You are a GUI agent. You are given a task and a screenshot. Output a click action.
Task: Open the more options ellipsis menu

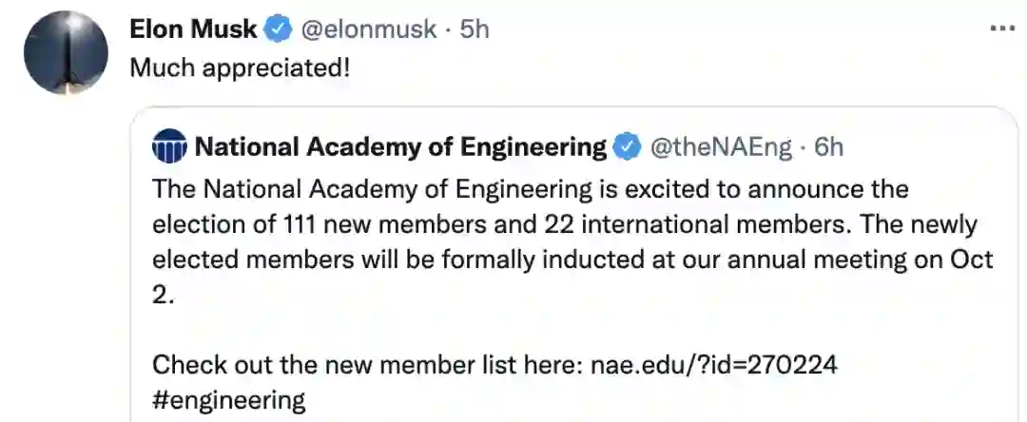(x=1002, y=28)
